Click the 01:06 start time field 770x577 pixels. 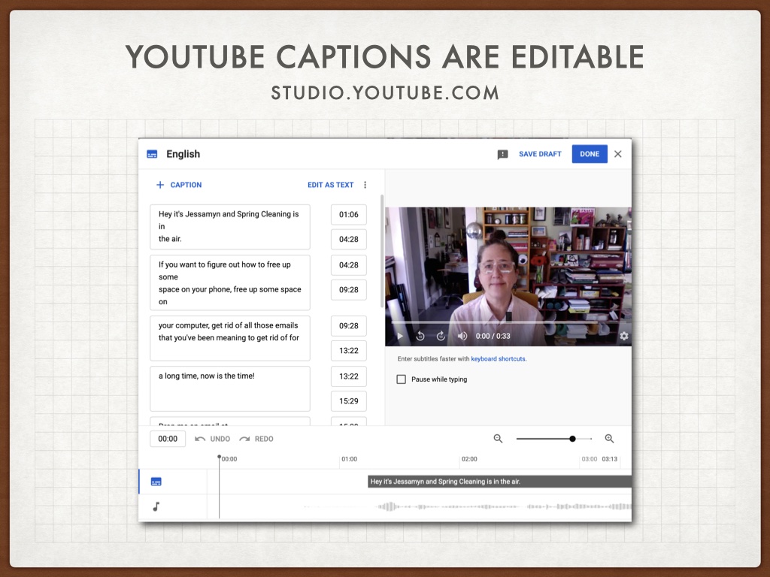(x=349, y=214)
